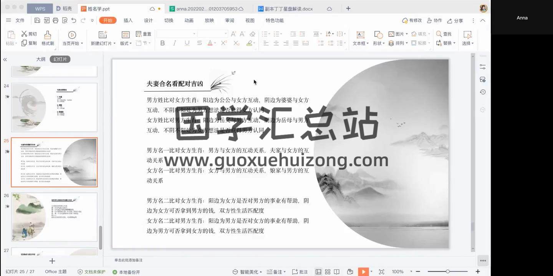
Task: Open the history icon in right sidebar
Action: 483,92
